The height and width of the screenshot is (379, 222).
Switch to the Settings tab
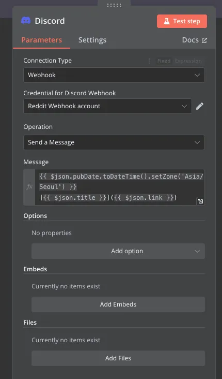point(92,40)
